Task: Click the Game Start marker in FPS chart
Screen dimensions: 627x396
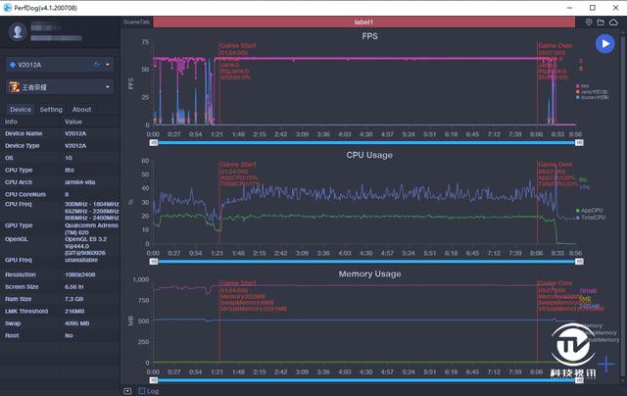Action: point(238,46)
